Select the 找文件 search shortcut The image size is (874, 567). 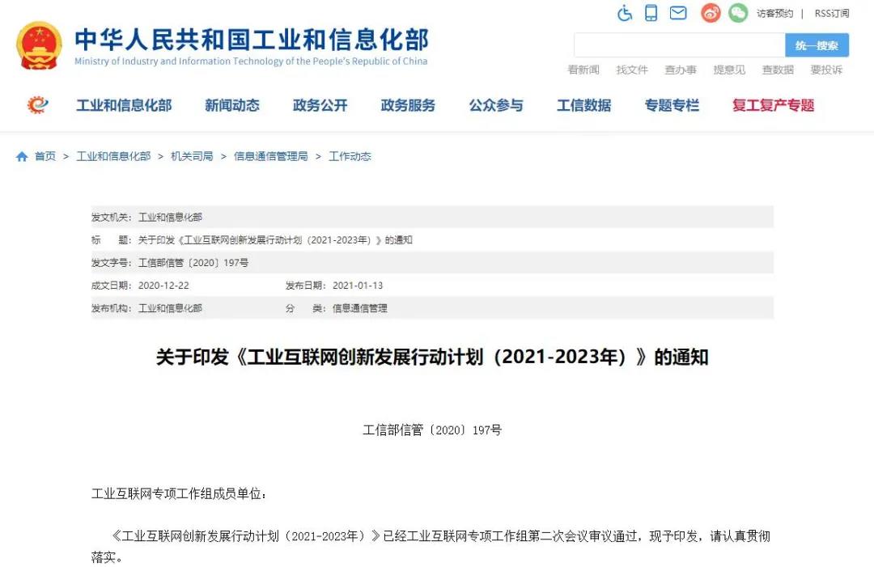point(632,70)
